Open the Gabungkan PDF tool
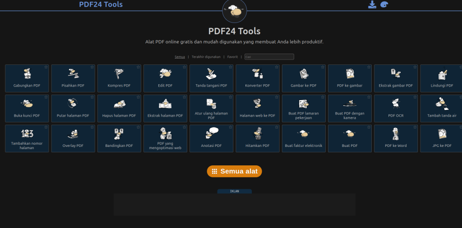The width and height of the screenshot is (462, 228). point(27,78)
